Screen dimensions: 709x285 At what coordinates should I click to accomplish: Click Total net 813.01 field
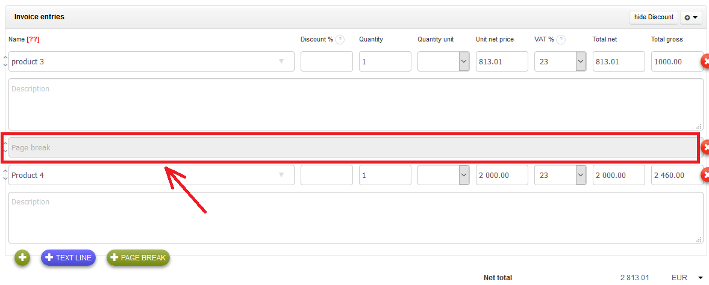click(x=619, y=61)
